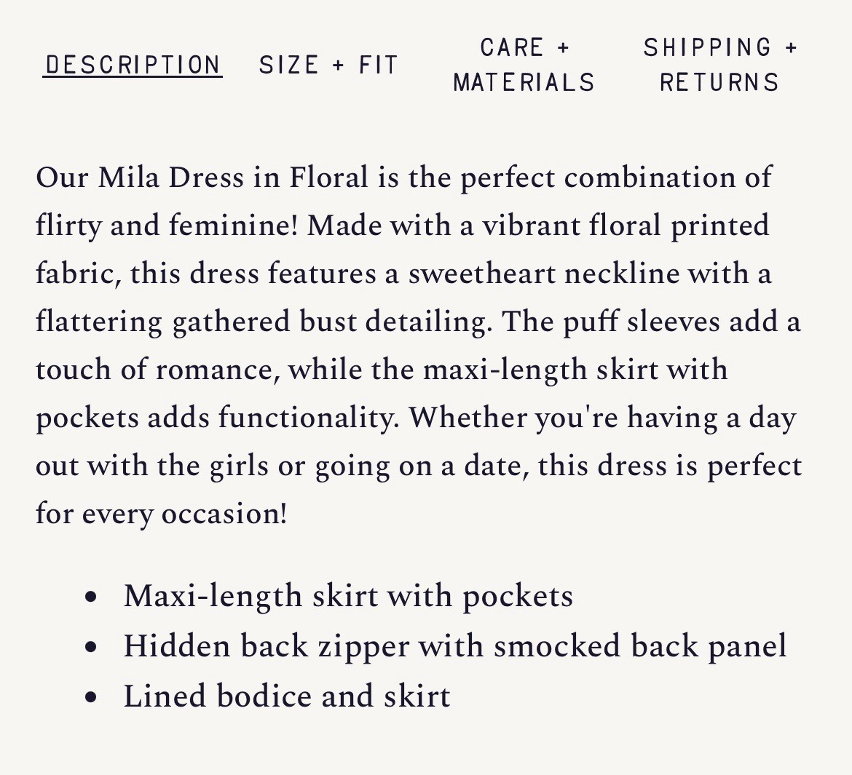Image resolution: width=852 pixels, height=775 pixels.
Task: Click the first bullet point marker
Action: coord(91,597)
